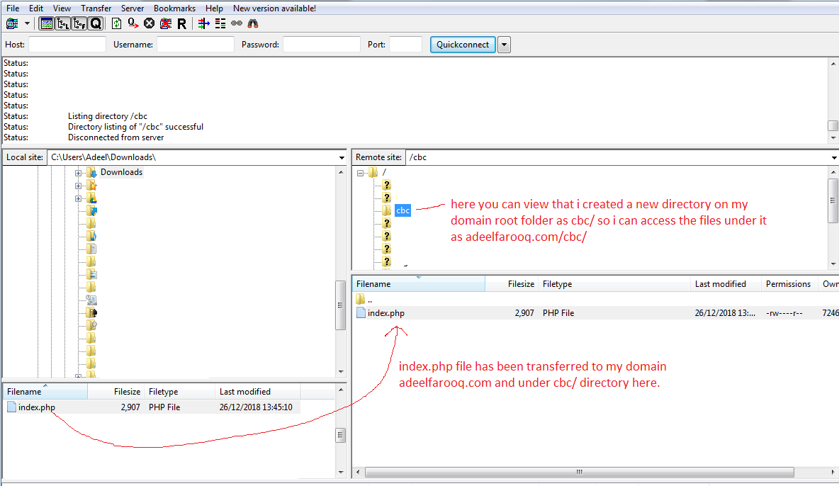Click the disconnect from server icon

[165, 23]
